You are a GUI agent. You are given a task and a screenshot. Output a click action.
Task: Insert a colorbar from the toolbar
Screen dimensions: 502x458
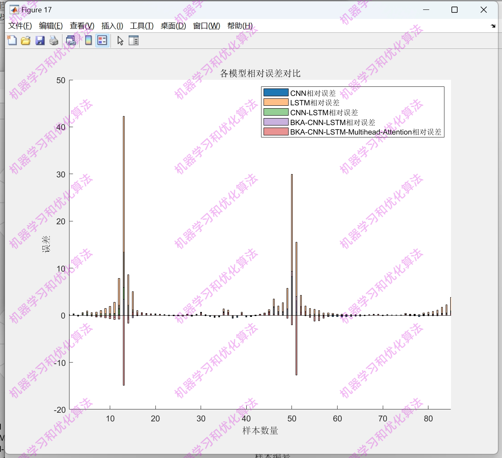(88, 40)
